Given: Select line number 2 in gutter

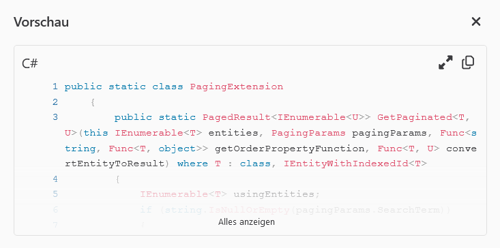Looking at the screenshot, I should (55, 102).
